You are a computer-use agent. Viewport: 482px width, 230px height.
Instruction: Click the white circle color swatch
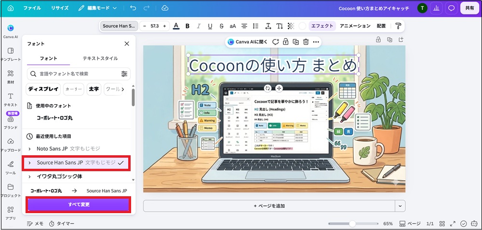tap(302, 26)
